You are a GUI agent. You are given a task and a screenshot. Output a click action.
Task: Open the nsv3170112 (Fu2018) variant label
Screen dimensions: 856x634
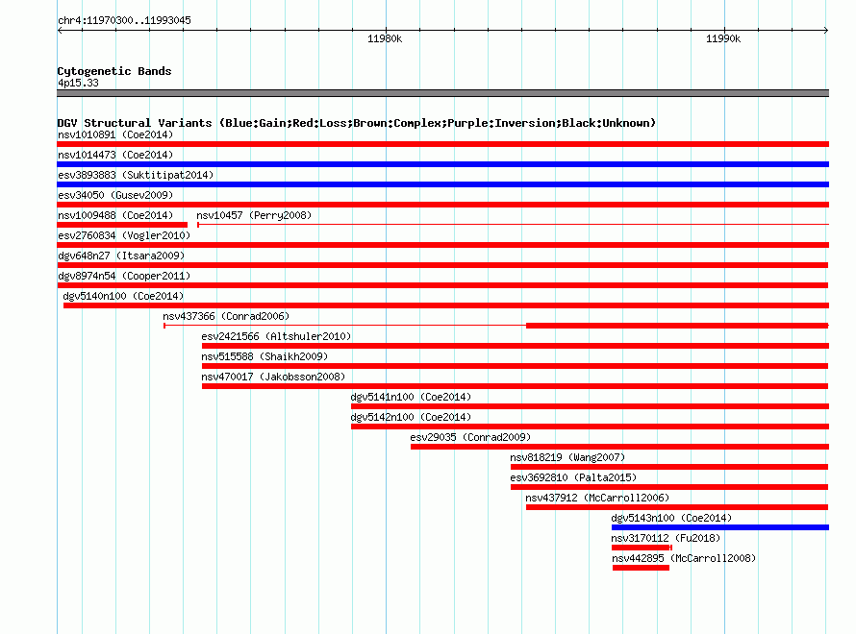(x=666, y=538)
